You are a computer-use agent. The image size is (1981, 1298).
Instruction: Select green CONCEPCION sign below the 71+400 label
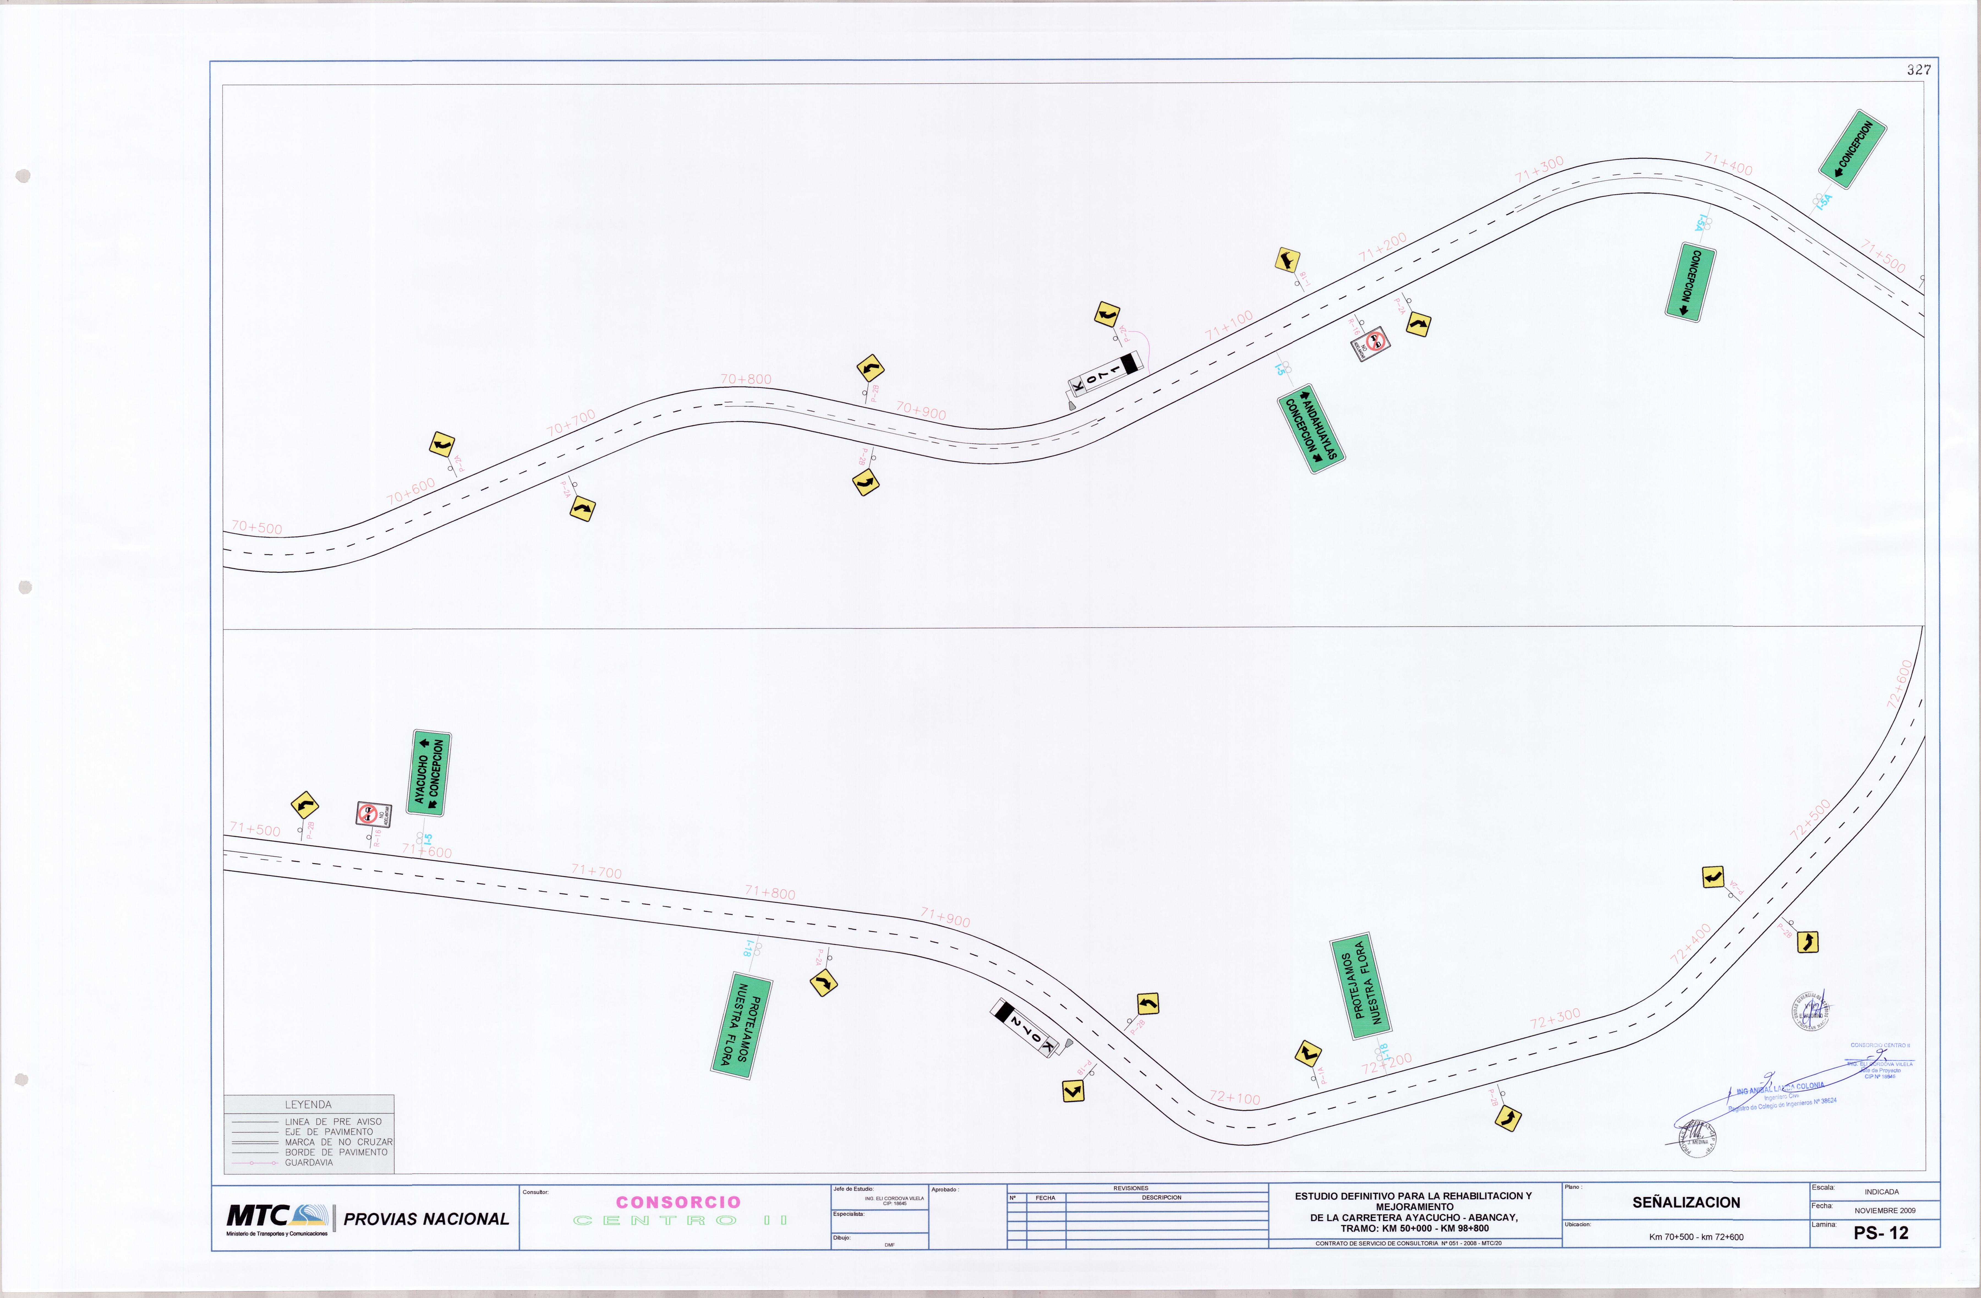point(1690,282)
